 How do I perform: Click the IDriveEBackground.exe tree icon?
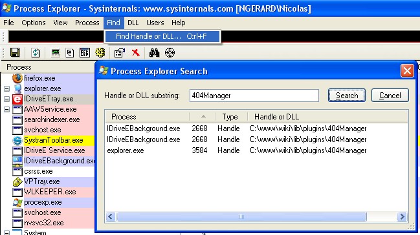click(x=17, y=161)
